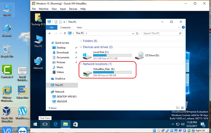Click the optical disk status icon
The width and height of the screenshot is (211, 133).
(x=159, y=130)
